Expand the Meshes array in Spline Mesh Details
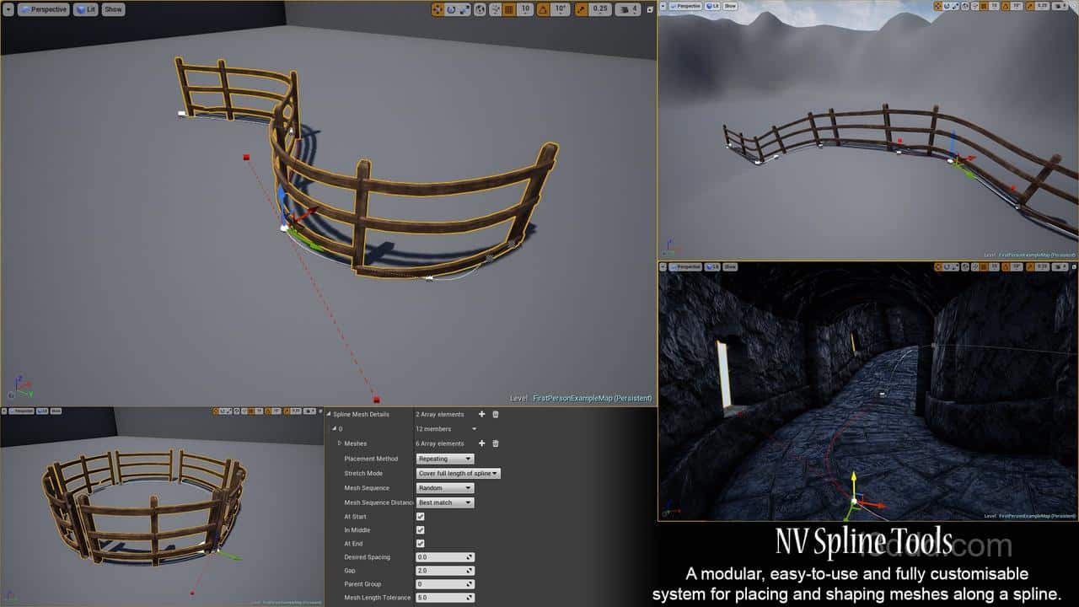Screen dimensions: 1079x607 coord(341,443)
